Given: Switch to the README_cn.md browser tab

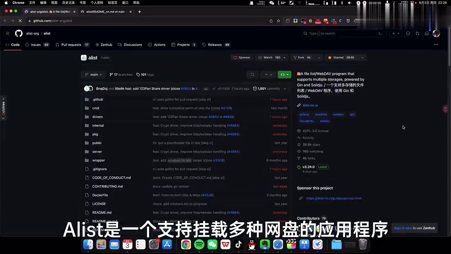Looking at the screenshot, I should click(105, 12).
